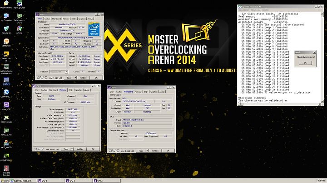Open the Windows Start menu
The image size is (327, 183).
tap(5, 181)
